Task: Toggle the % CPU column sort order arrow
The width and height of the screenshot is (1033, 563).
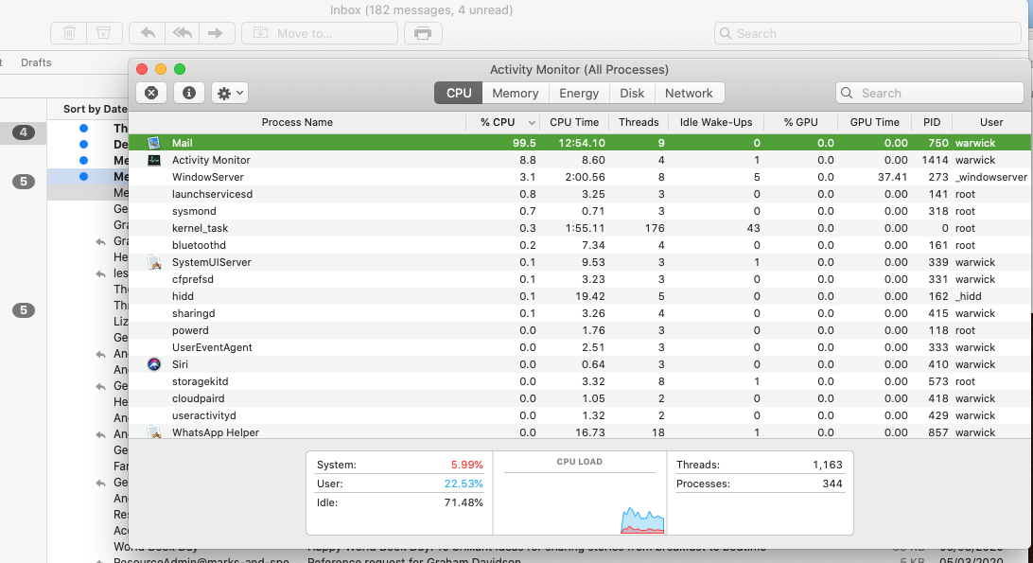Action: [532, 123]
